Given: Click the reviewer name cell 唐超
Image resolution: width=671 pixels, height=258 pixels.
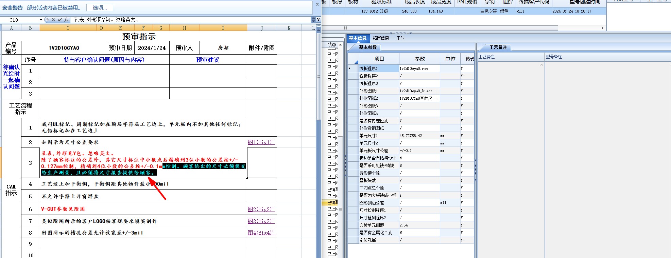Looking at the screenshot, I should 223,48.
